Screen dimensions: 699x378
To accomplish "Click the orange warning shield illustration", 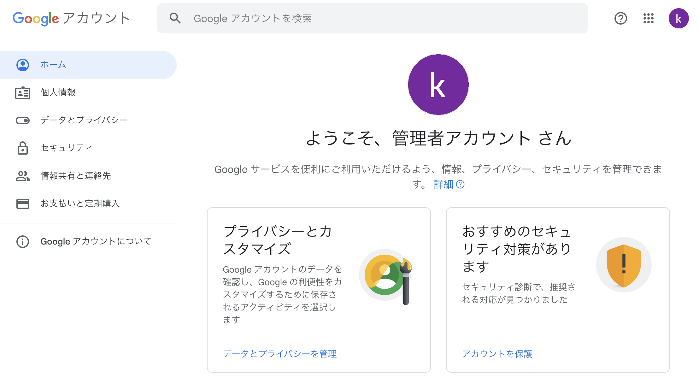I will coord(624,265).
